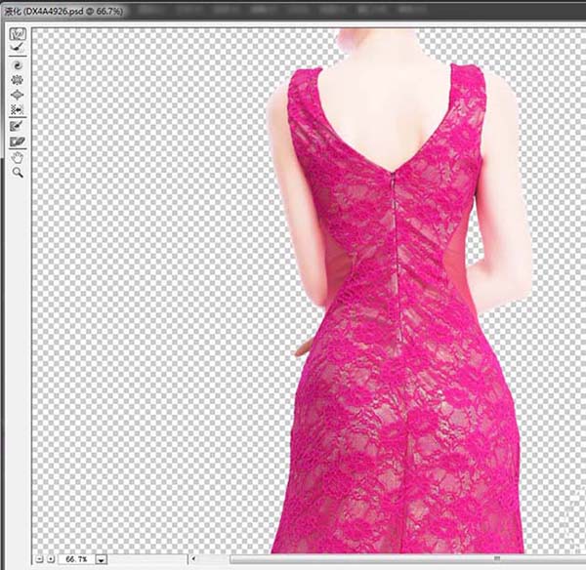Choose the Twirl Clockwise tool
This screenshot has height=570, width=586.
[x=17, y=64]
